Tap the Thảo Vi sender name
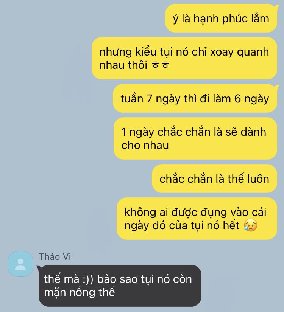The width and height of the screenshot is (284, 312). [55, 257]
